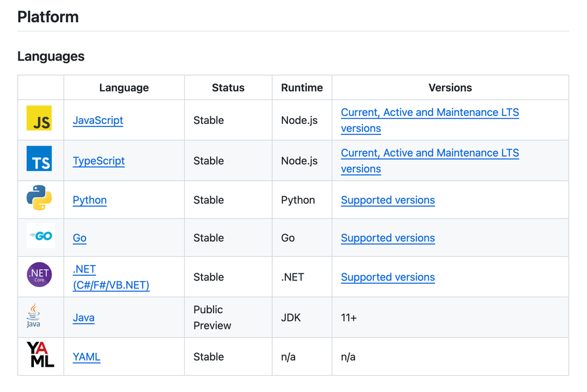Open the Go language link
587x392 pixels.
pos(80,238)
